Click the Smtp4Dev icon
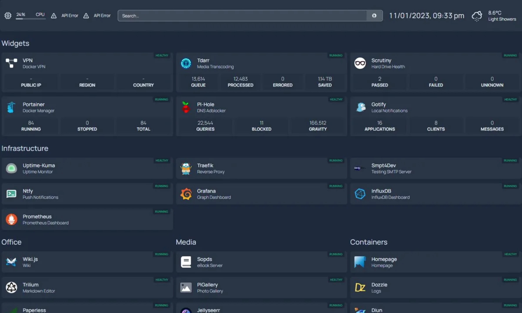 coord(360,168)
